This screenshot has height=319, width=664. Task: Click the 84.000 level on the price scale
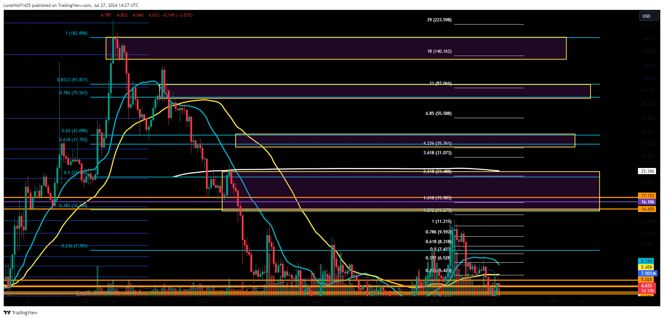pyautogui.click(x=648, y=90)
